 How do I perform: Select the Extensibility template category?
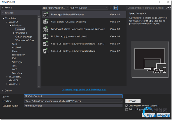18,55
